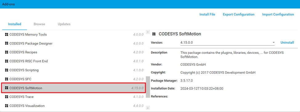This screenshot has width=300, height=112.
Task: Switch to the Updates tab
Action: pyautogui.click(x=64, y=24)
